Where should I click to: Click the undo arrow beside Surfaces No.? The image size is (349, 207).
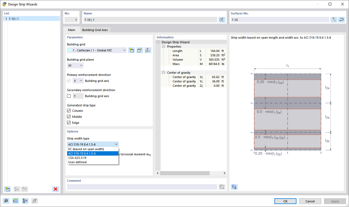click(x=341, y=19)
